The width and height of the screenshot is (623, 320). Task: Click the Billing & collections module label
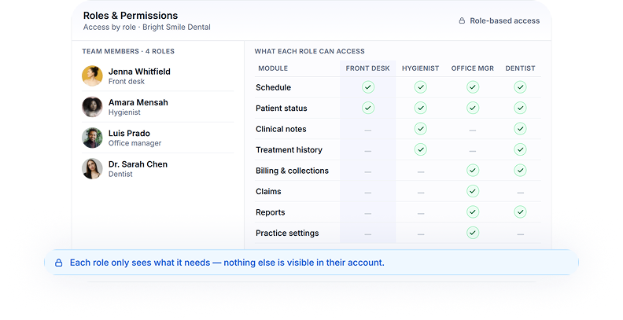[x=292, y=171]
